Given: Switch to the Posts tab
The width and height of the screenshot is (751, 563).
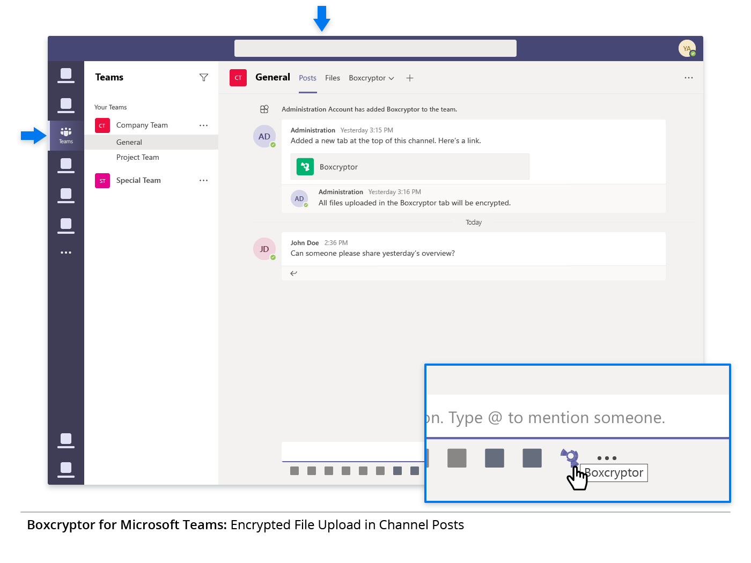Looking at the screenshot, I should (307, 78).
